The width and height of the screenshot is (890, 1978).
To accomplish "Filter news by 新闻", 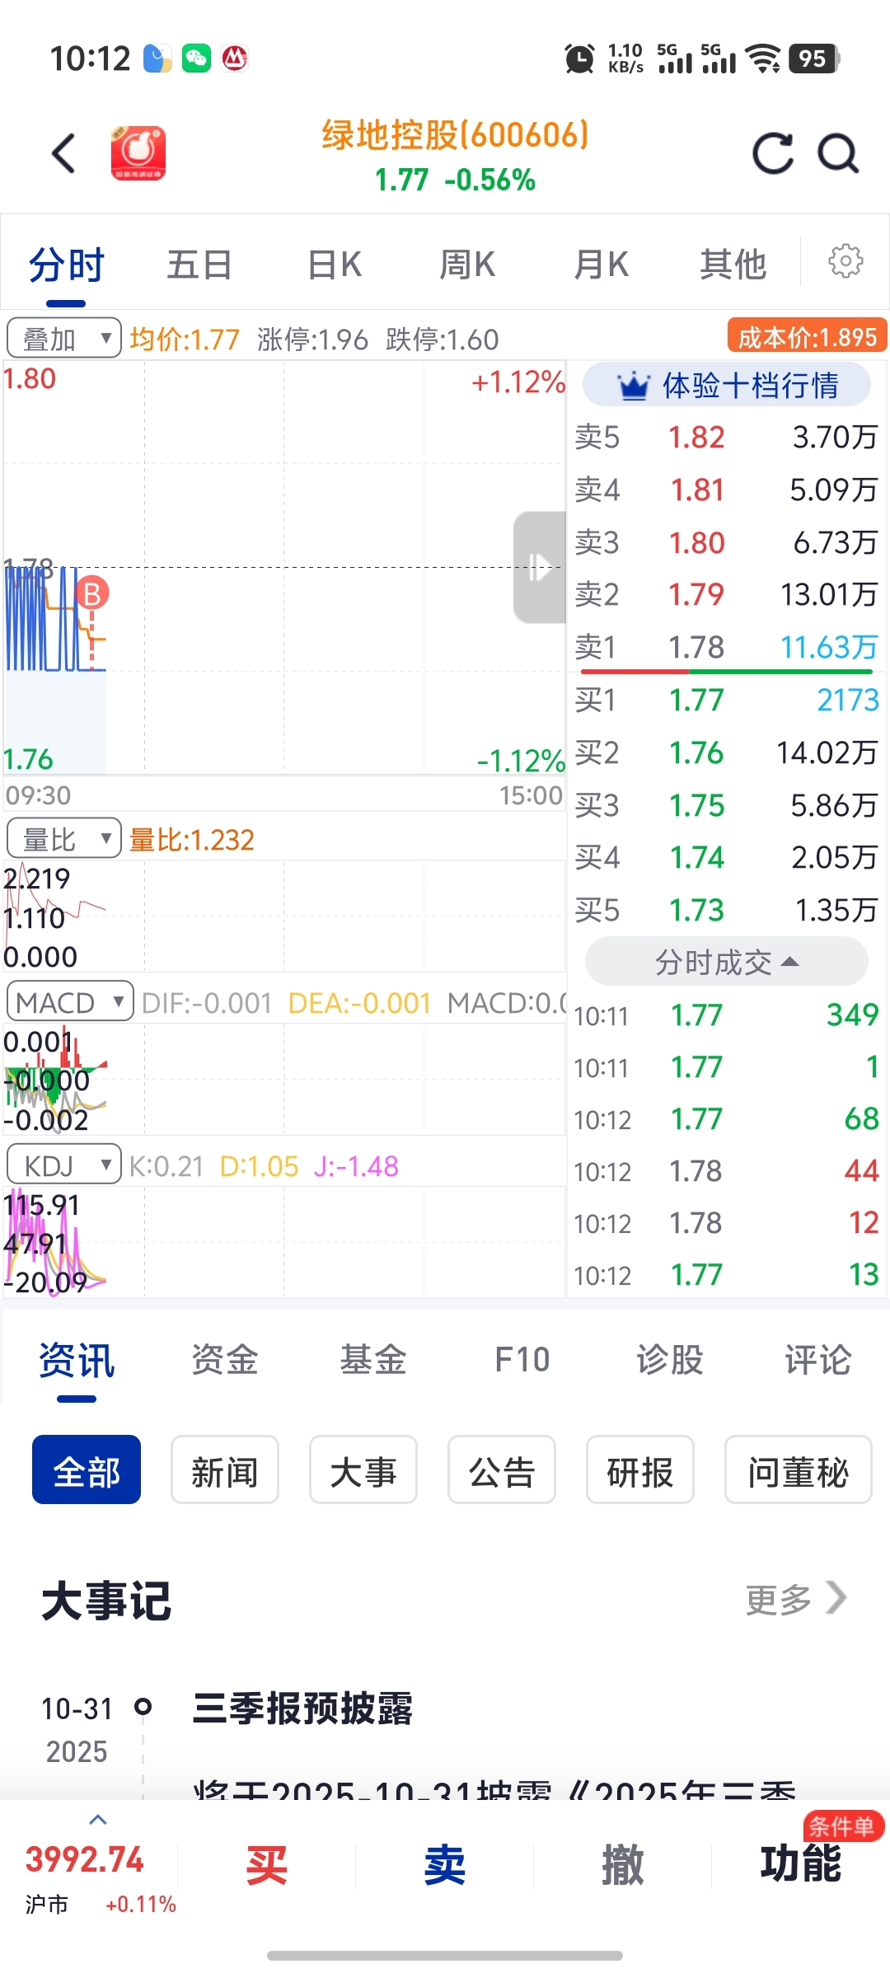I will pos(225,1470).
